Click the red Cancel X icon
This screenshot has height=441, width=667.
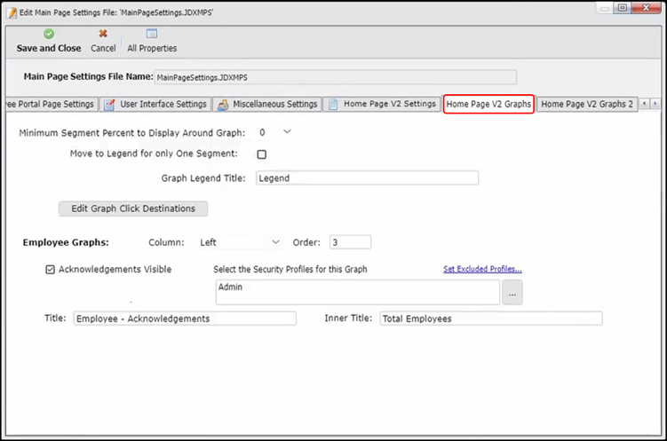point(103,34)
